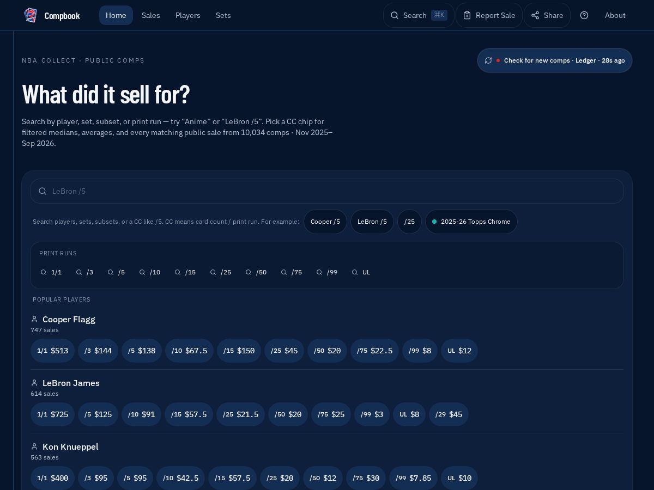
Task: Click the magnifier inside search field
Action: coord(43,191)
